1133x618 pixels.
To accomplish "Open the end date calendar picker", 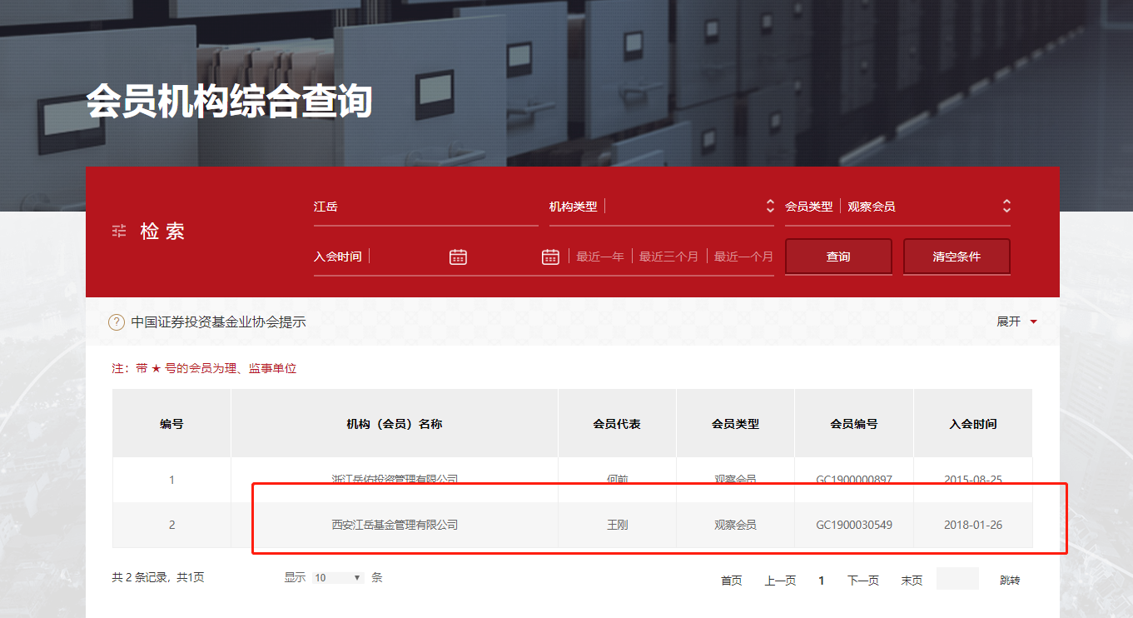I will point(550,257).
